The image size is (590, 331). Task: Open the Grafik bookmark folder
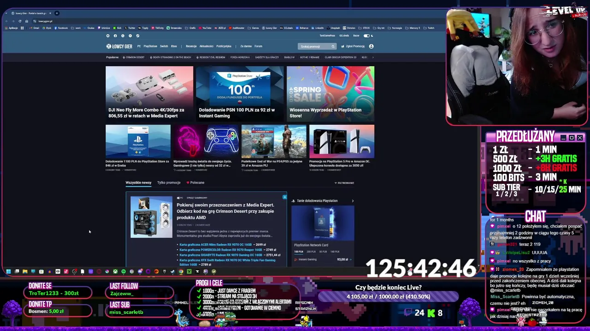[191, 28]
